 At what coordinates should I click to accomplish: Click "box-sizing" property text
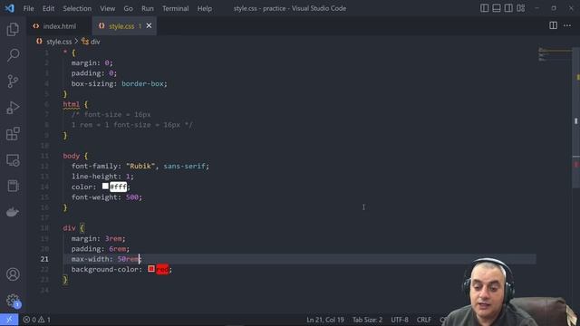click(92, 84)
